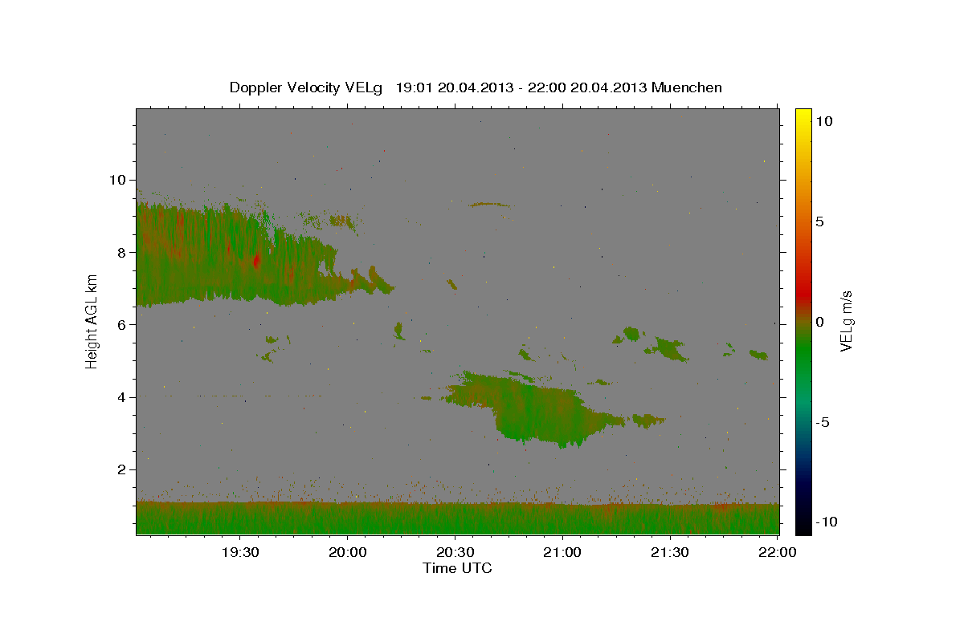Click the 21:00 time tick label
The height and width of the screenshot is (642, 964).
(562, 552)
